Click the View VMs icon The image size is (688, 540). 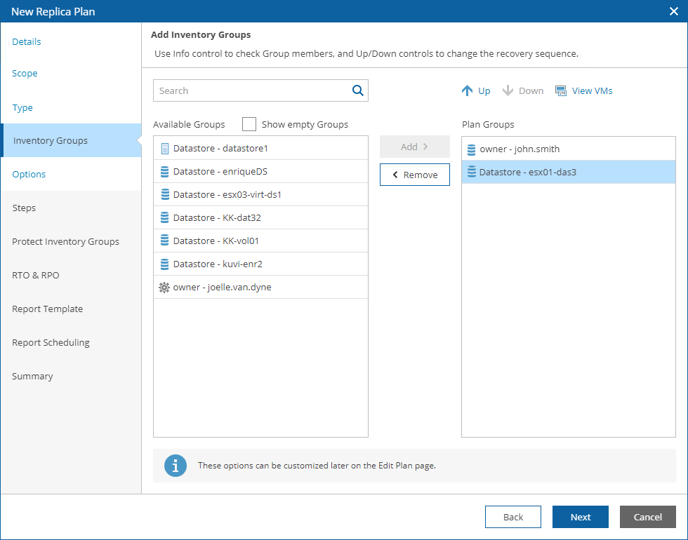[561, 90]
